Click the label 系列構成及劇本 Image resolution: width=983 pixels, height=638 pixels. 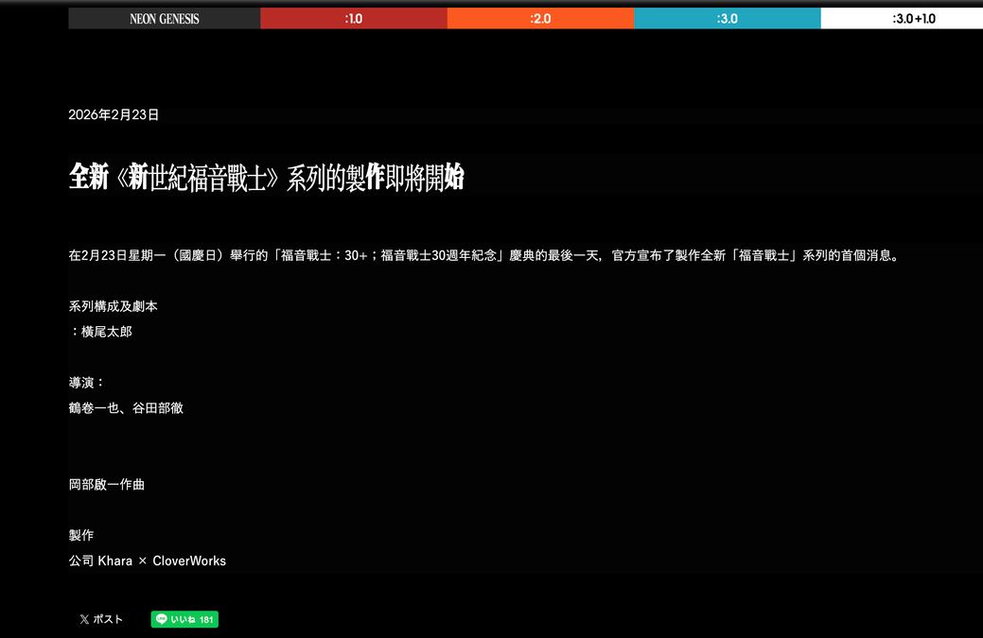click(x=113, y=306)
